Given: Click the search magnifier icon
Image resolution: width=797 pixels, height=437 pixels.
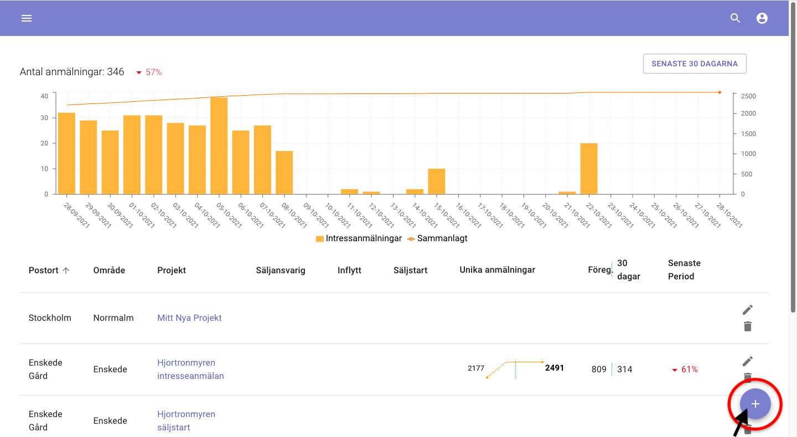Looking at the screenshot, I should pos(735,18).
